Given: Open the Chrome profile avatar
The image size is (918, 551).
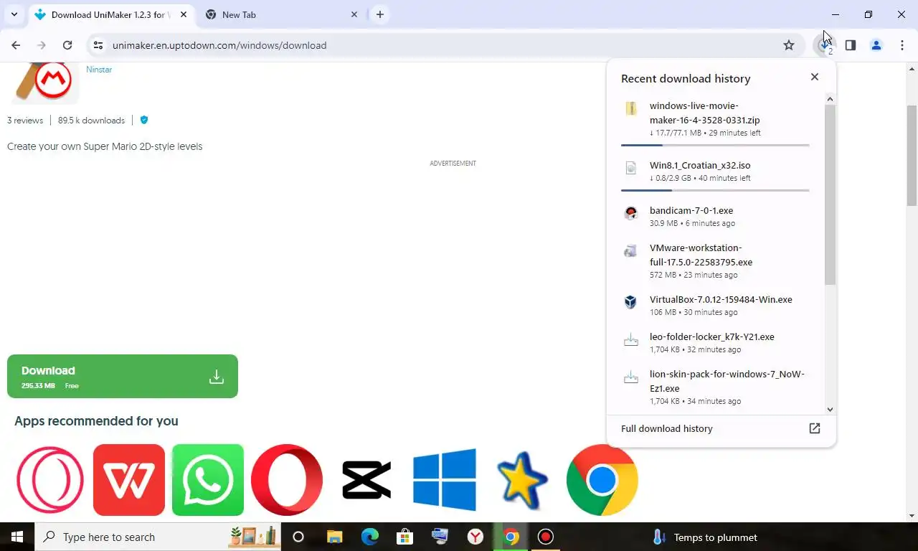Looking at the screenshot, I should click(876, 45).
